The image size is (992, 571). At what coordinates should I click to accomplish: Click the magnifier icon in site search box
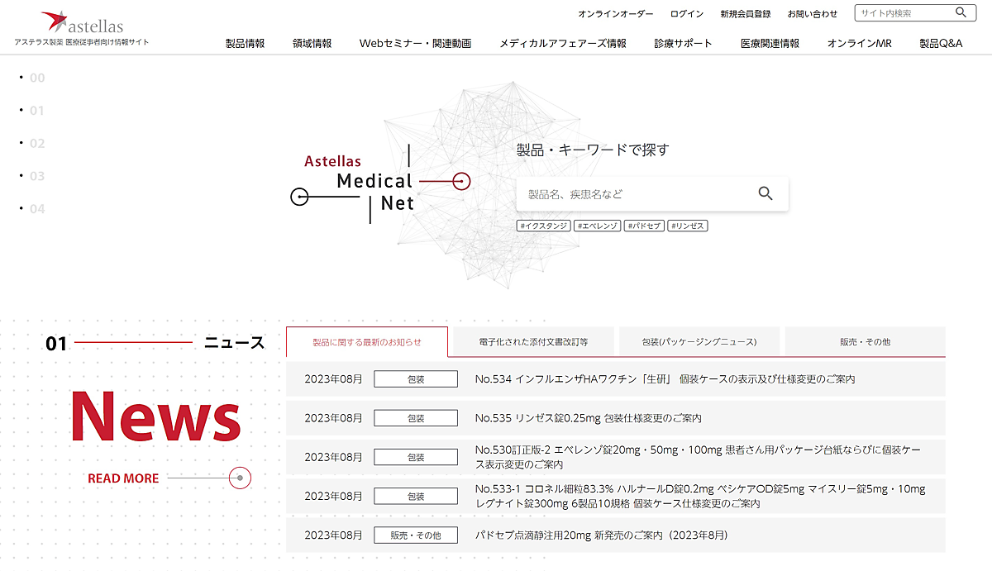(961, 12)
